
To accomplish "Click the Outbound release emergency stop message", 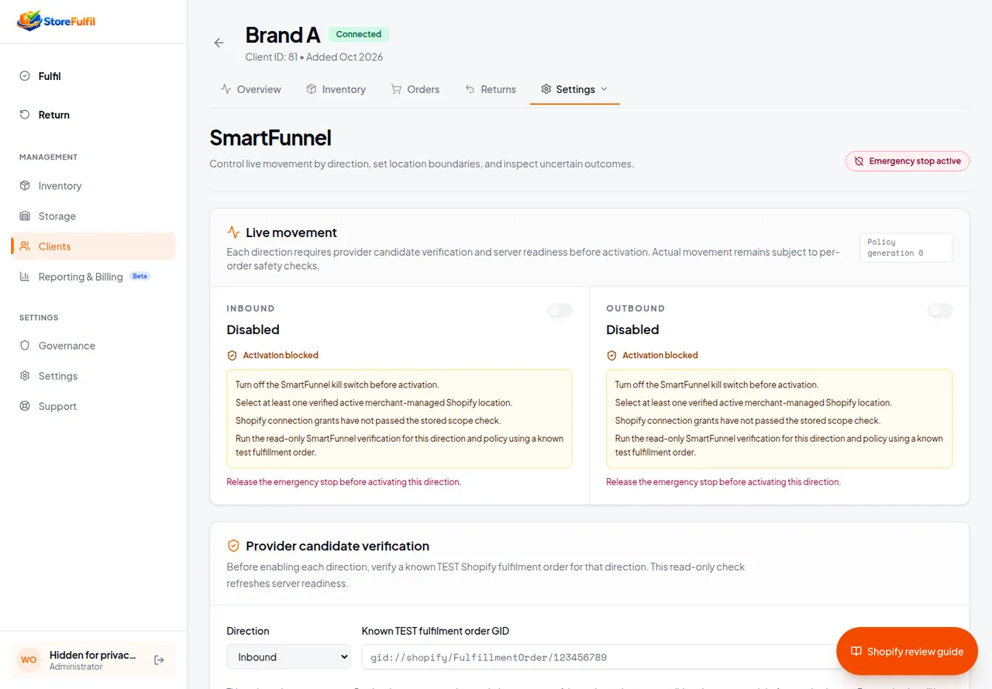I will pyautogui.click(x=723, y=482).
